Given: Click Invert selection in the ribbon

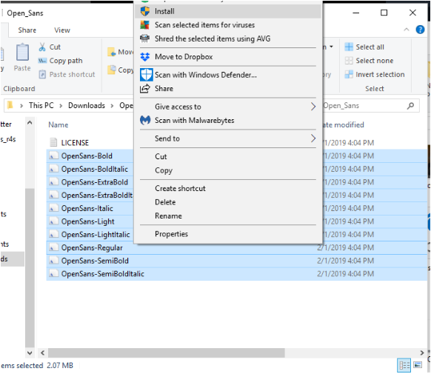Looking at the screenshot, I should tap(375, 75).
